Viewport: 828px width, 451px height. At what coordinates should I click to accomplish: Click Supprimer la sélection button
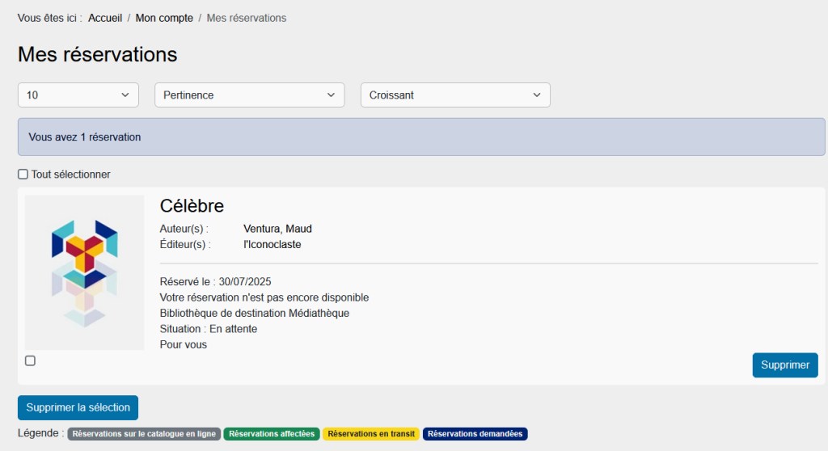tap(78, 407)
